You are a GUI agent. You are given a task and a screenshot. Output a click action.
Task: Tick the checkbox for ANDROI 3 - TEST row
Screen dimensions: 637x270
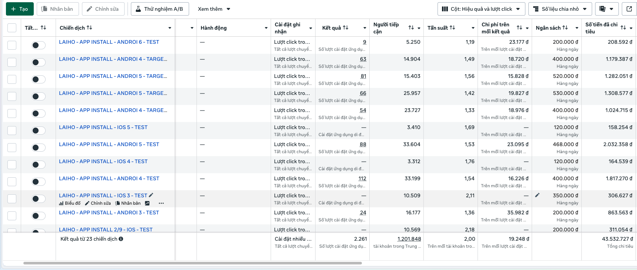(12, 216)
